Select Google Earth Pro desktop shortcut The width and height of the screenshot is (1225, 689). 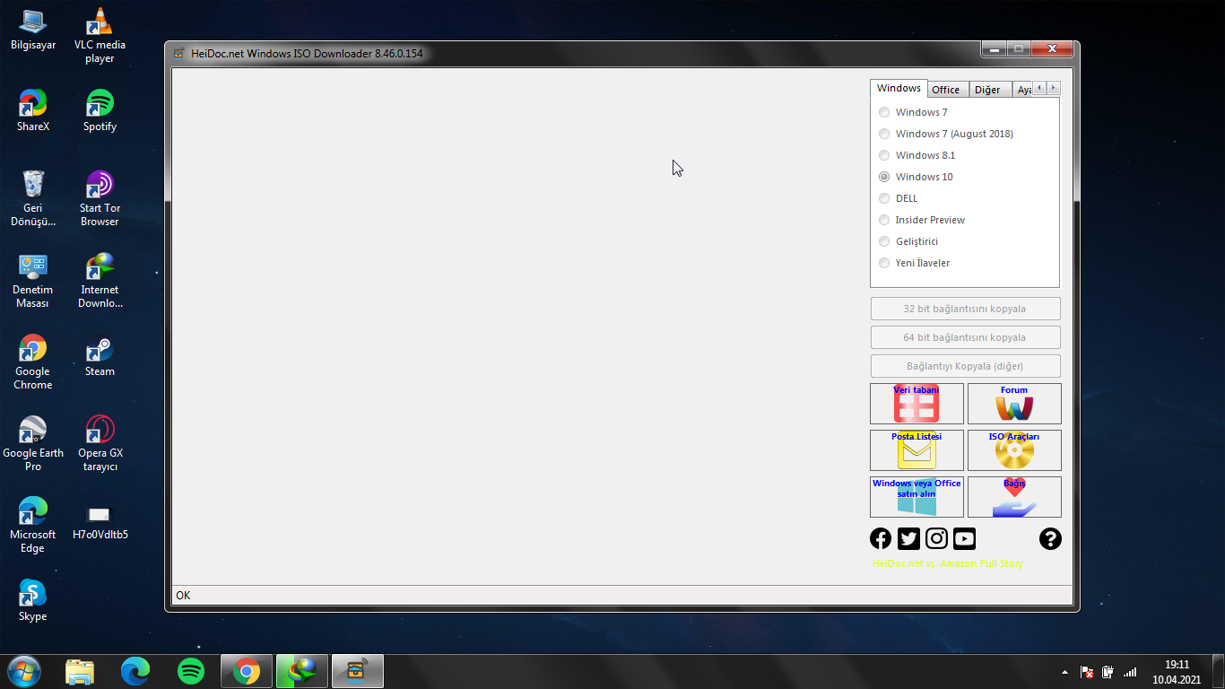(33, 444)
